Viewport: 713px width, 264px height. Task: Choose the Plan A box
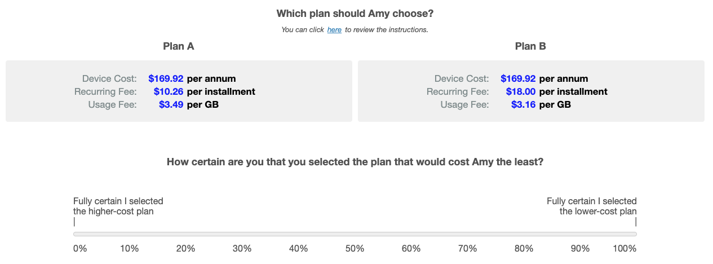pyautogui.click(x=179, y=91)
